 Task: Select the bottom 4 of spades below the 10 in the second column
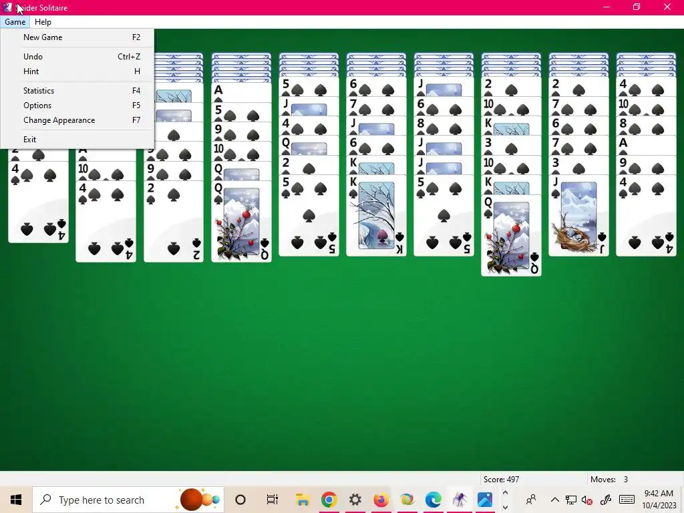[x=106, y=222]
